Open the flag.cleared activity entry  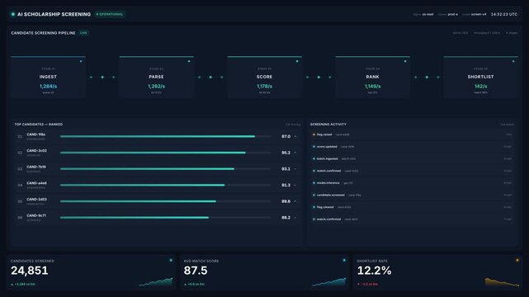click(x=412, y=207)
